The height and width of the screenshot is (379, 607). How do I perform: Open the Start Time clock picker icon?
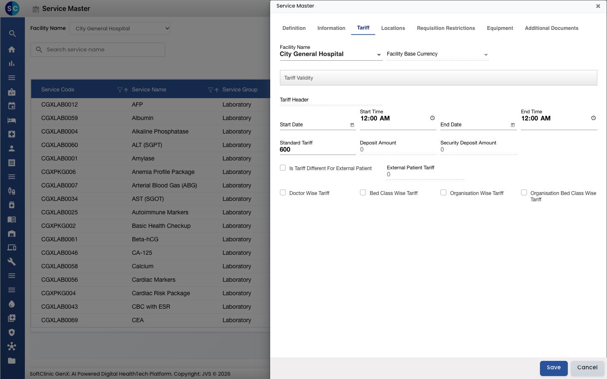pos(432,118)
